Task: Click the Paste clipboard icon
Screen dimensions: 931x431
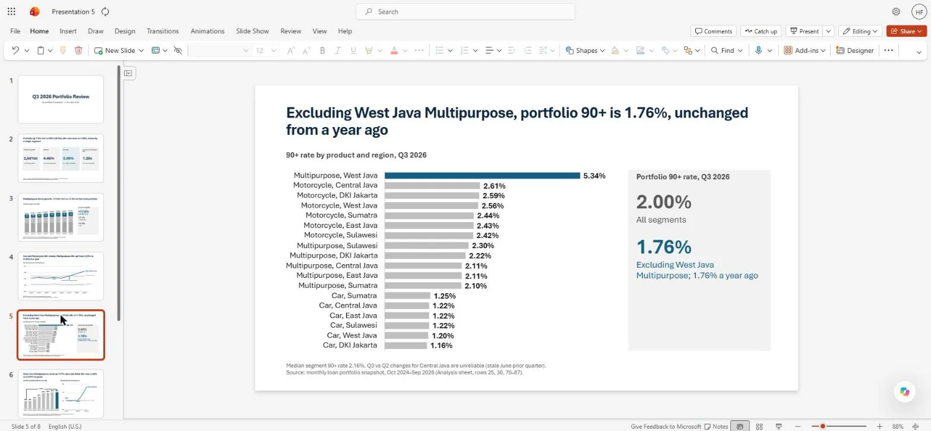Action: click(40, 50)
